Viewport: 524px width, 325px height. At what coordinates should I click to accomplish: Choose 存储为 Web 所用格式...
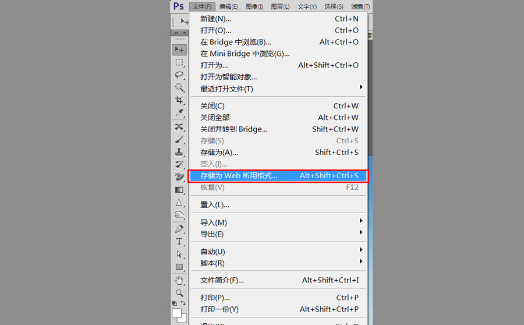[279, 176]
